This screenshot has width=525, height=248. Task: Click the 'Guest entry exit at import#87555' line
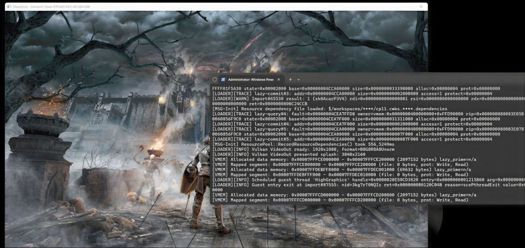pos(368,184)
